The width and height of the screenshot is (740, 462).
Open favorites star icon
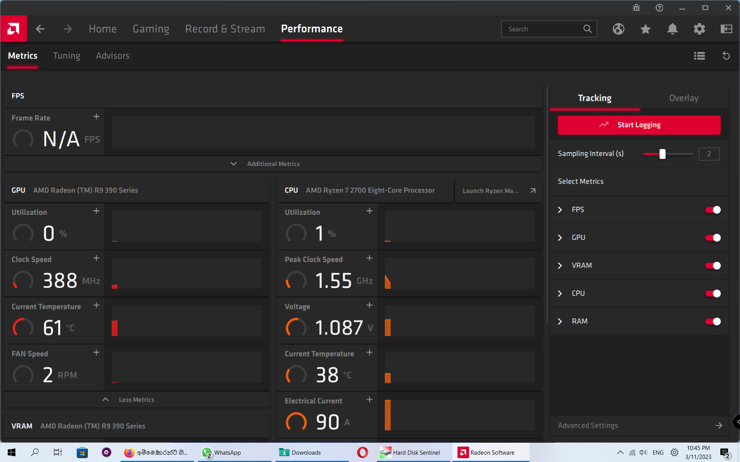click(x=646, y=29)
